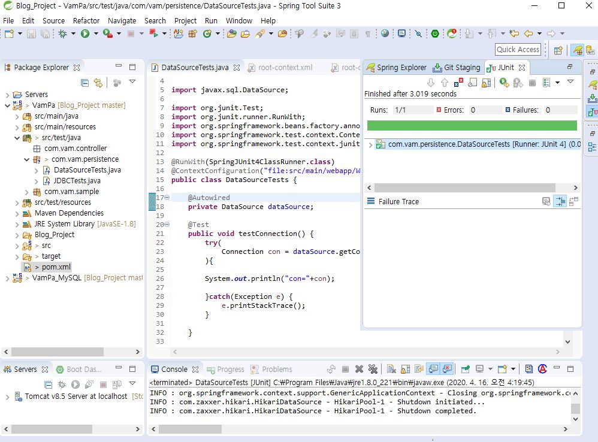Toggle Console Scroll Lock
This screenshot has width=598, height=442.
pos(406,369)
